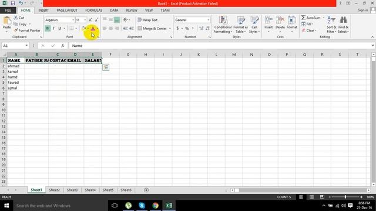
Task: Toggle Bold formatting
Action: pyautogui.click(x=48, y=29)
